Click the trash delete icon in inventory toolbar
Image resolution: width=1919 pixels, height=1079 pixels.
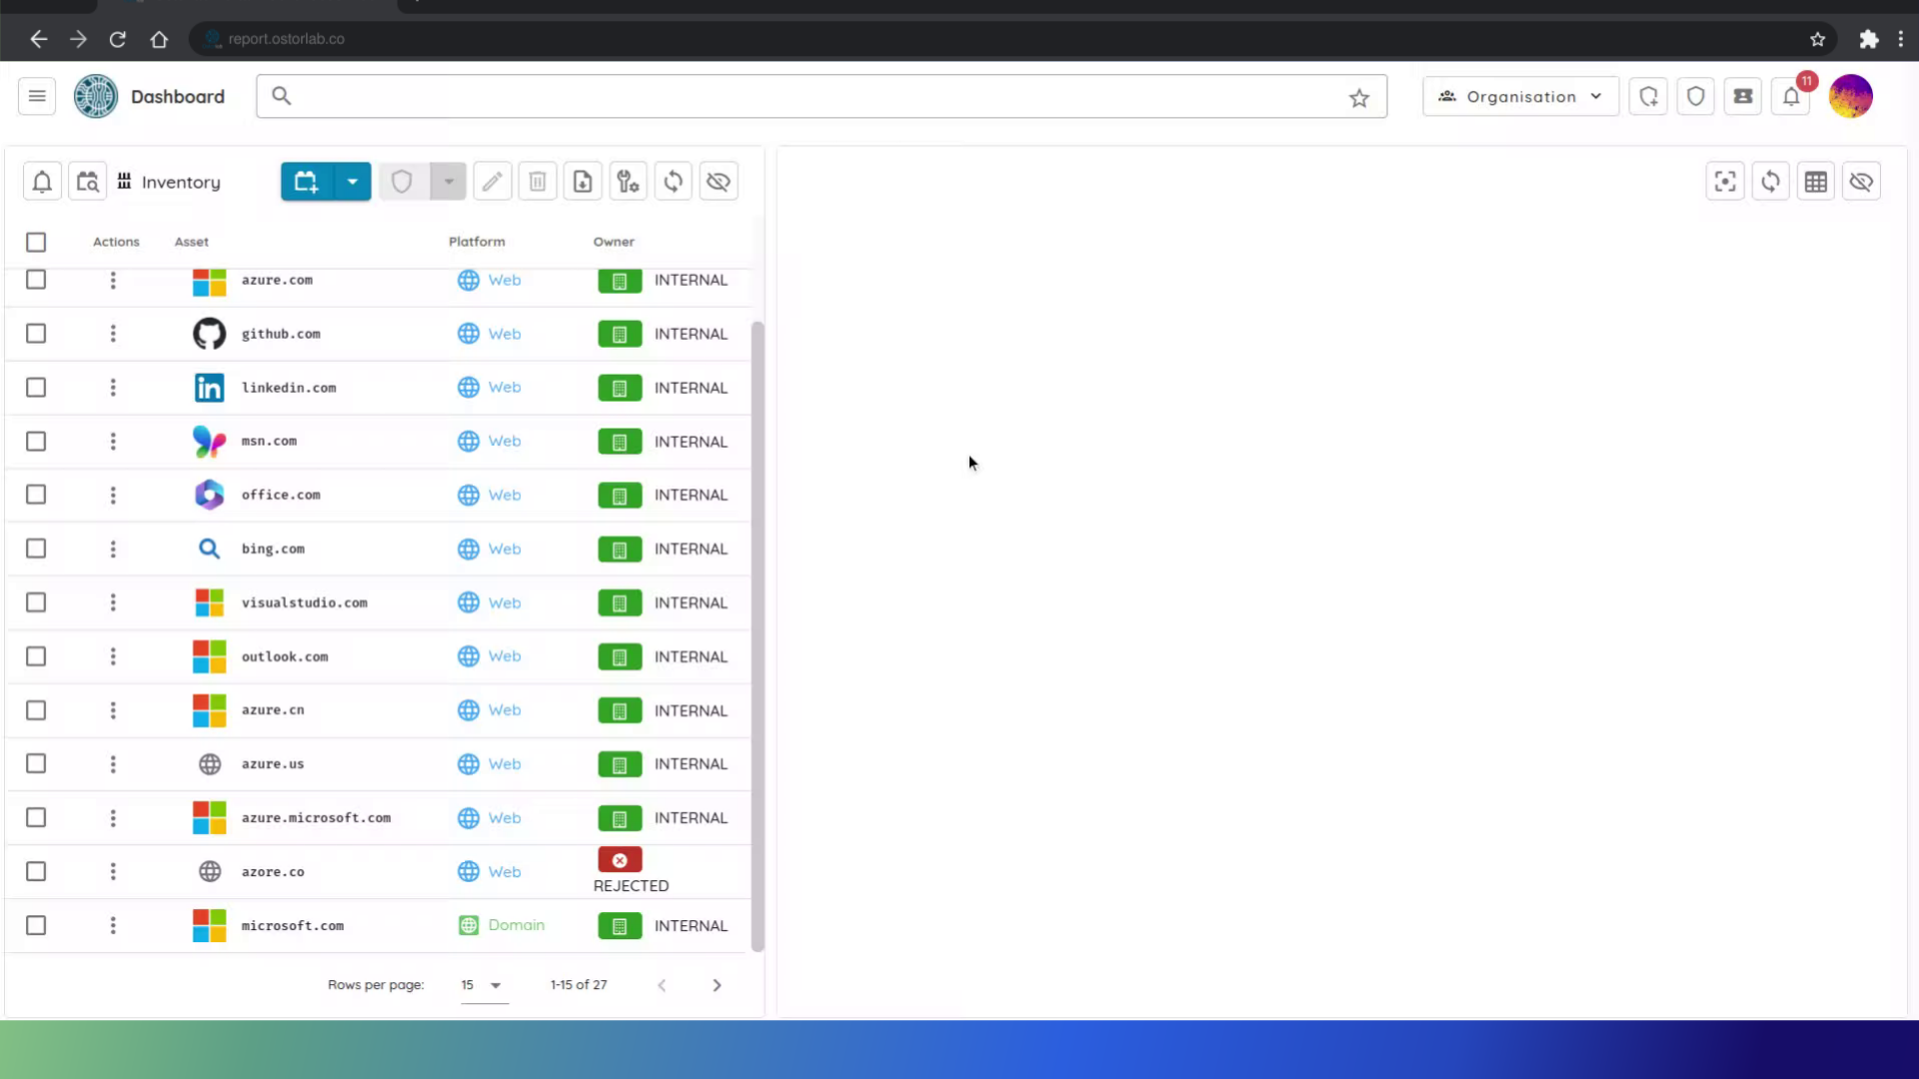point(538,182)
